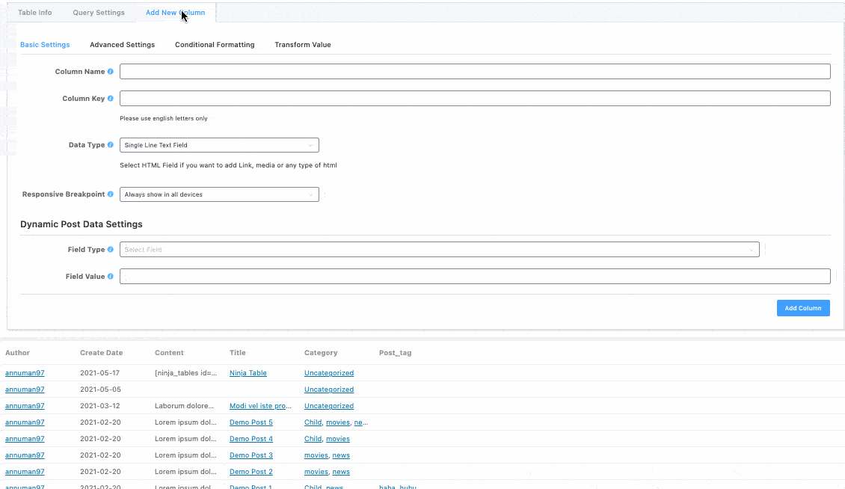Viewport: 845px width, 489px height.
Task: Click info icon next to Field Type
Action: (x=111, y=250)
